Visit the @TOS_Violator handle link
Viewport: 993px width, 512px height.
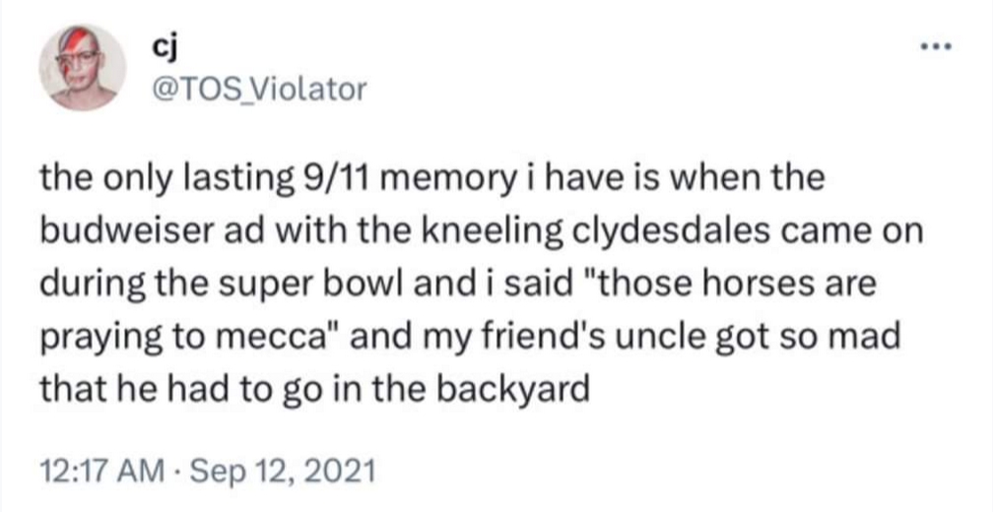pyautogui.click(x=255, y=91)
